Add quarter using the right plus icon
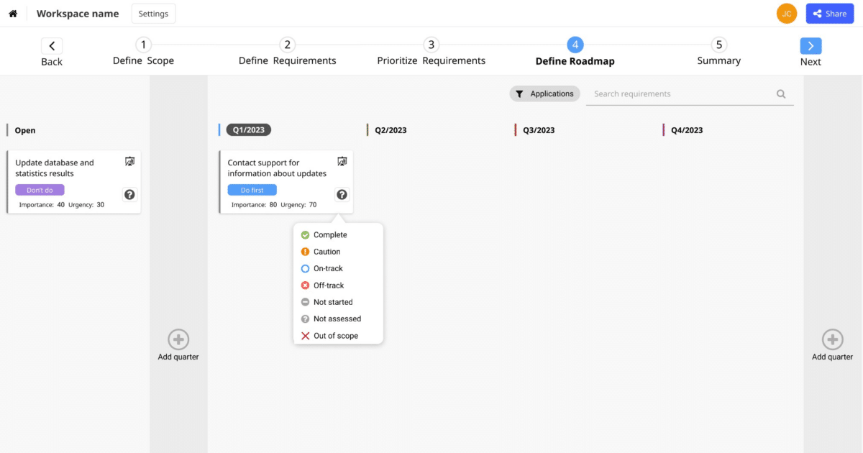 (832, 339)
